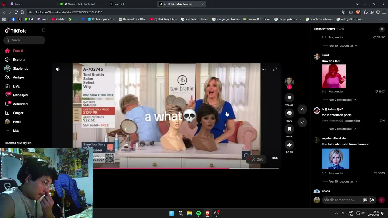This screenshot has width=388, height=218.
Task: Open the browser tab search dropdown
Action: click(357, 4)
